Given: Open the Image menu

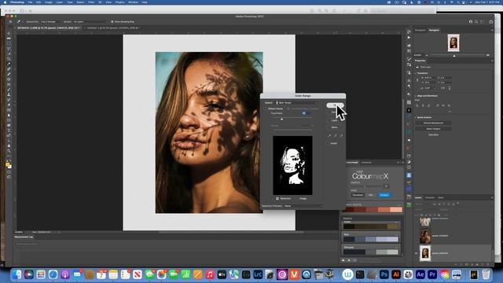Looking at the screenshot, I should (49, 2).
